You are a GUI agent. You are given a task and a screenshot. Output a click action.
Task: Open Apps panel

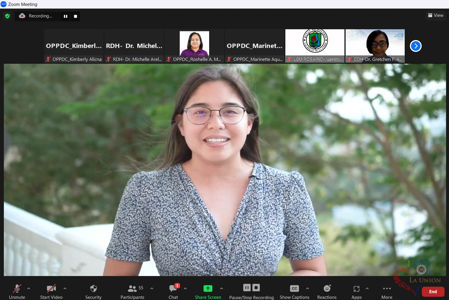357,292
